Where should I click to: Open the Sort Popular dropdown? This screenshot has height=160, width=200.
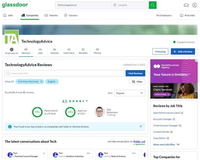point(130,93)
